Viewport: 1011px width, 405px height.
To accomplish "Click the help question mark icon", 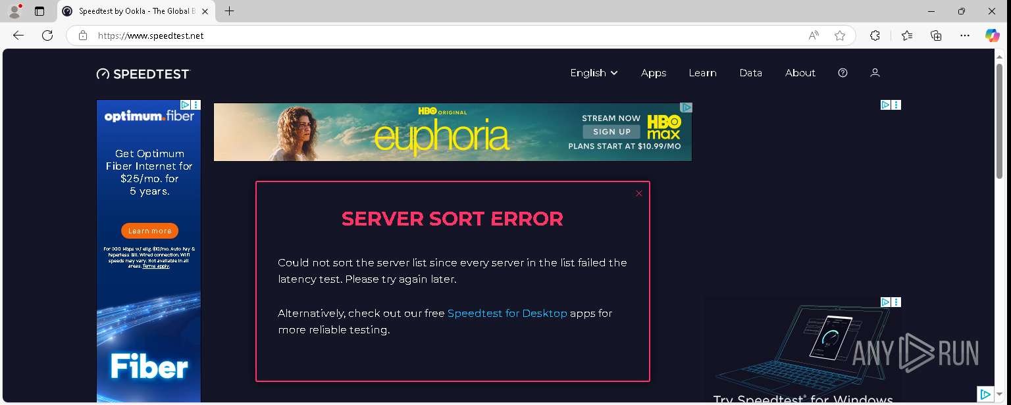I will (x=842, y=73).
